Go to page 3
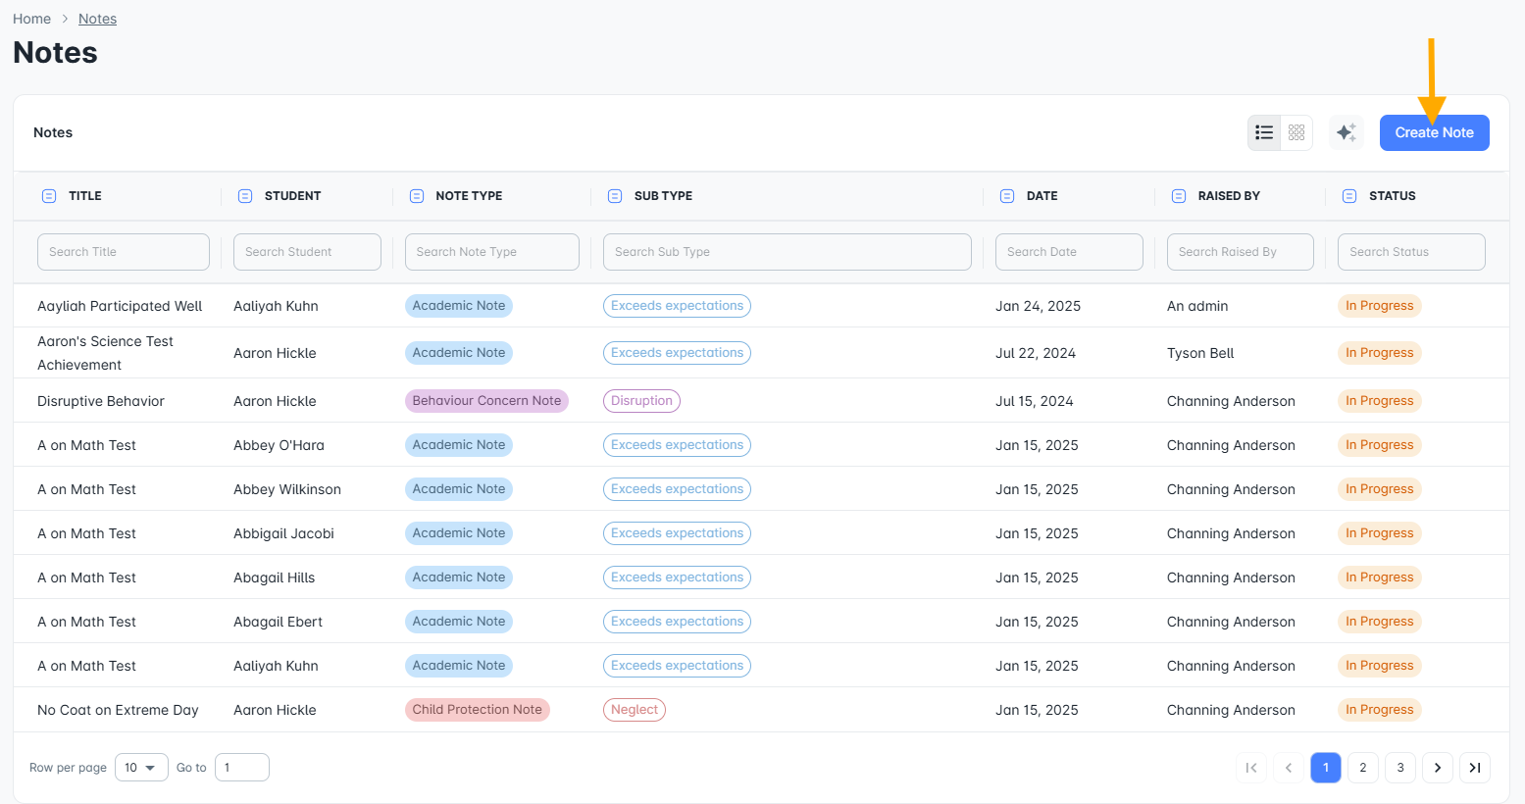Screen dimensions: 1525x804 coord(1400,768)
